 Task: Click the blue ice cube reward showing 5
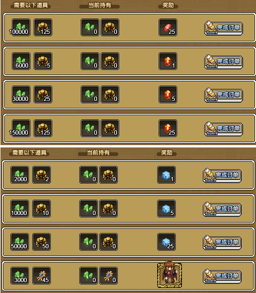tap(166, 208)
